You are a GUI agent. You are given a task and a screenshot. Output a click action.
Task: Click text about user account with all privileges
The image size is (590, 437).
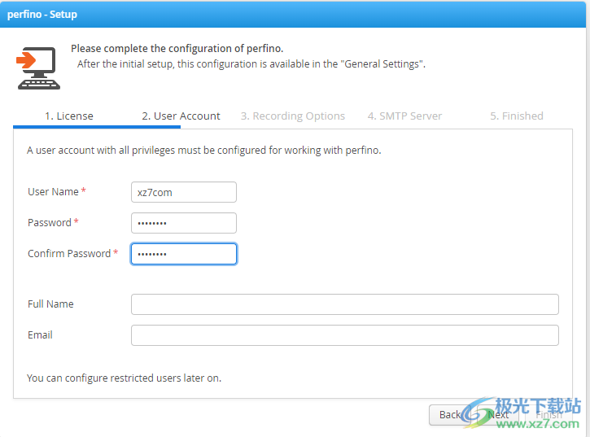(x=204, y=151)
